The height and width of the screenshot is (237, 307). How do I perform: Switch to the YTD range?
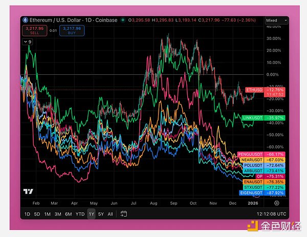click(79, 214)
